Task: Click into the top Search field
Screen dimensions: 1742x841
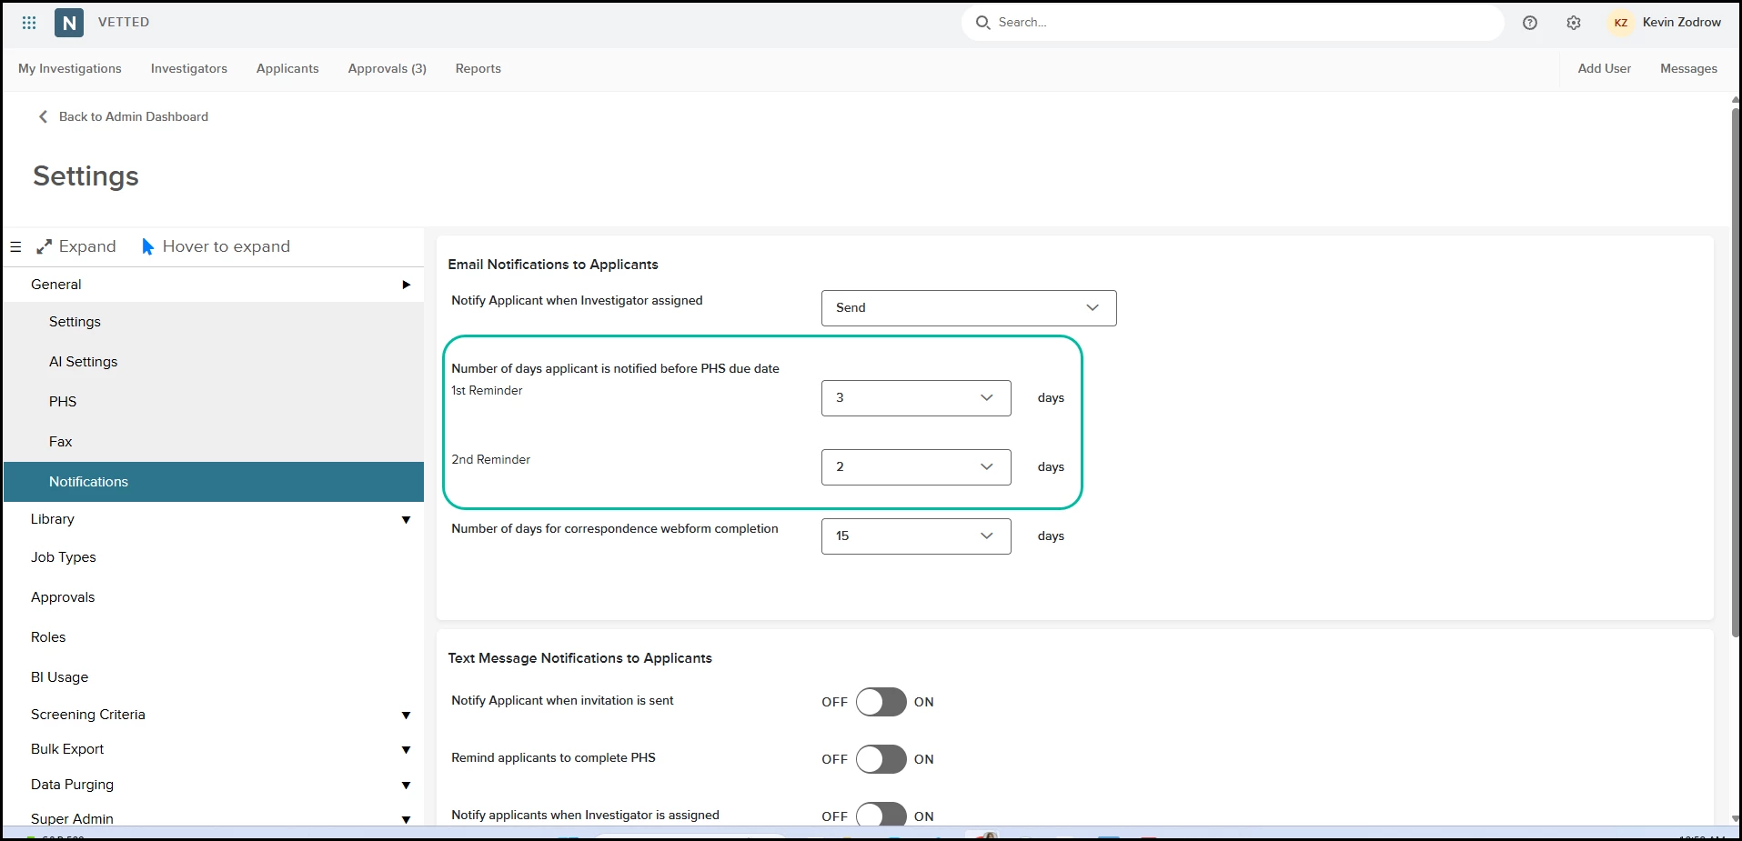Action: pos(1233,23)
